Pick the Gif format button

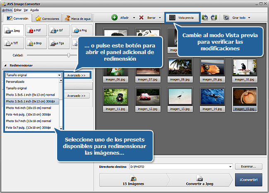point(58,30)
